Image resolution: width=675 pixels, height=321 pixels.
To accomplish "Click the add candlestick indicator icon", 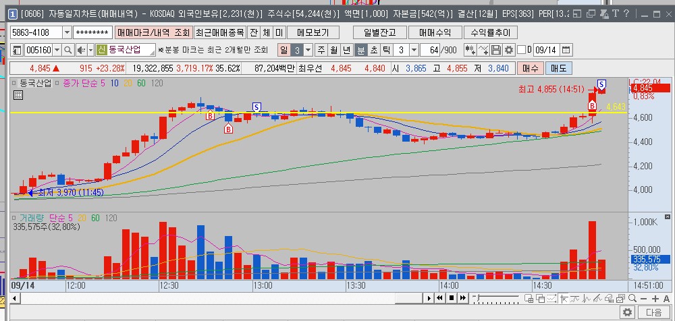I will (x=470, y=50).
